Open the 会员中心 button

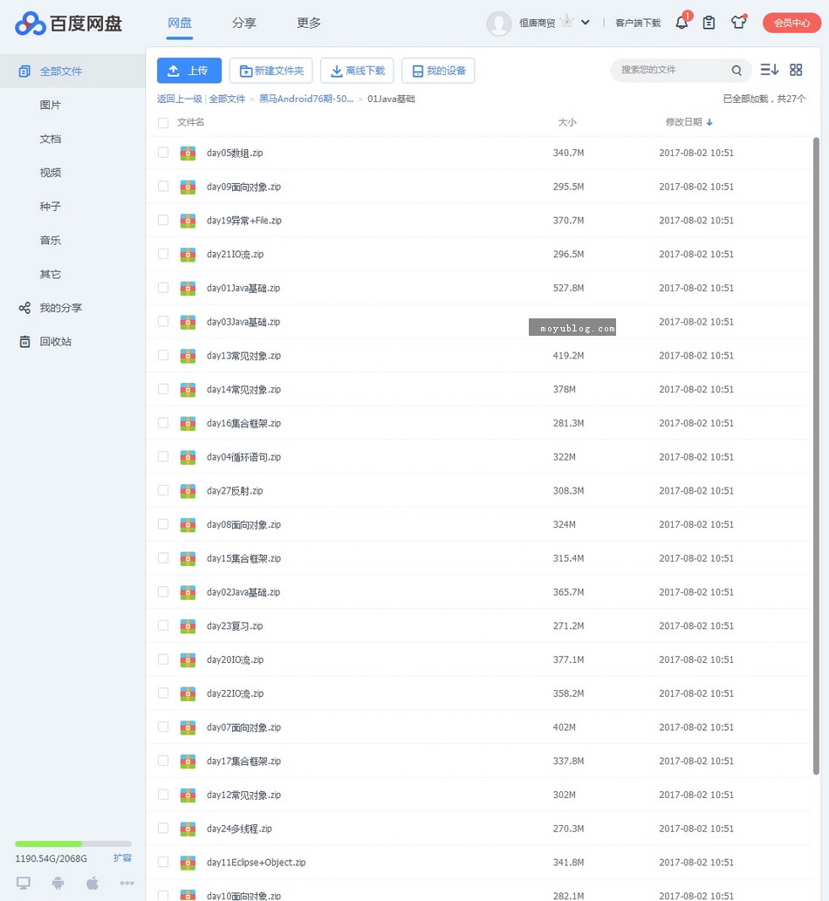click(x=791, y=23)
